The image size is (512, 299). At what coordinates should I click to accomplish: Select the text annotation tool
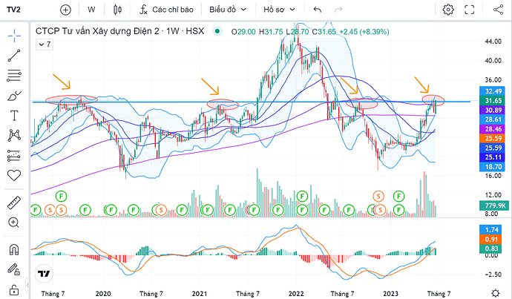click(x=14, y=116)
